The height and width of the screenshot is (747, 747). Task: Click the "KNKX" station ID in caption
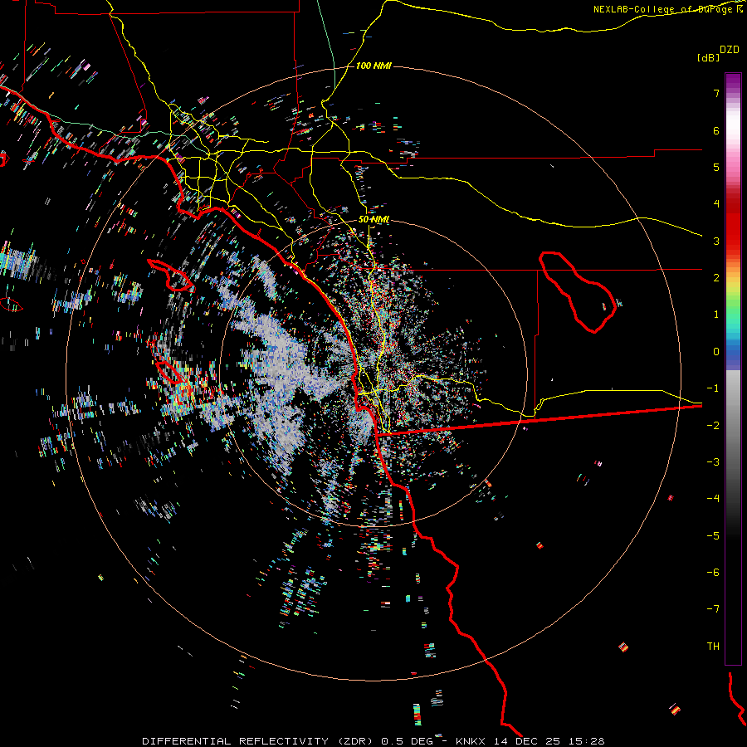click(x=471, y=741)
